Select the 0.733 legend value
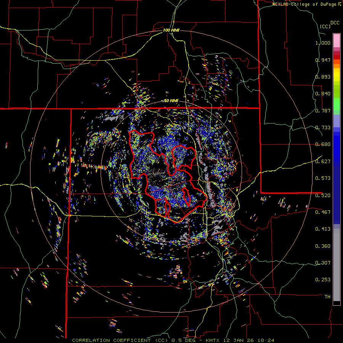The width and height of the screenshot is (343, 343). coord(323,128)
